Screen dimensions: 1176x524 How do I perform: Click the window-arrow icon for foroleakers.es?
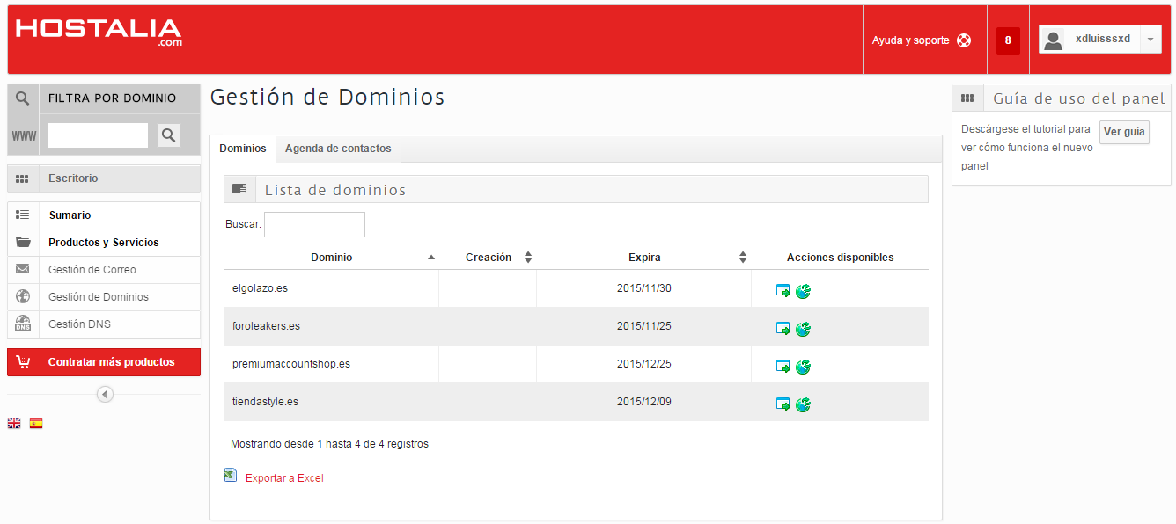pyautogui.click(x=783, y=329)
